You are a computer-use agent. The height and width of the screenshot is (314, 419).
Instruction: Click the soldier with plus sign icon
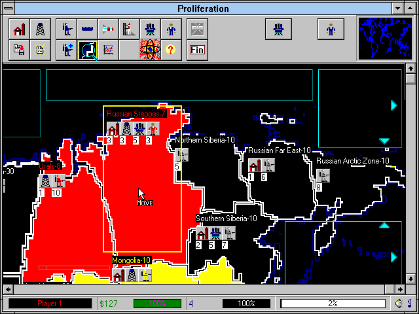point(66,50)
